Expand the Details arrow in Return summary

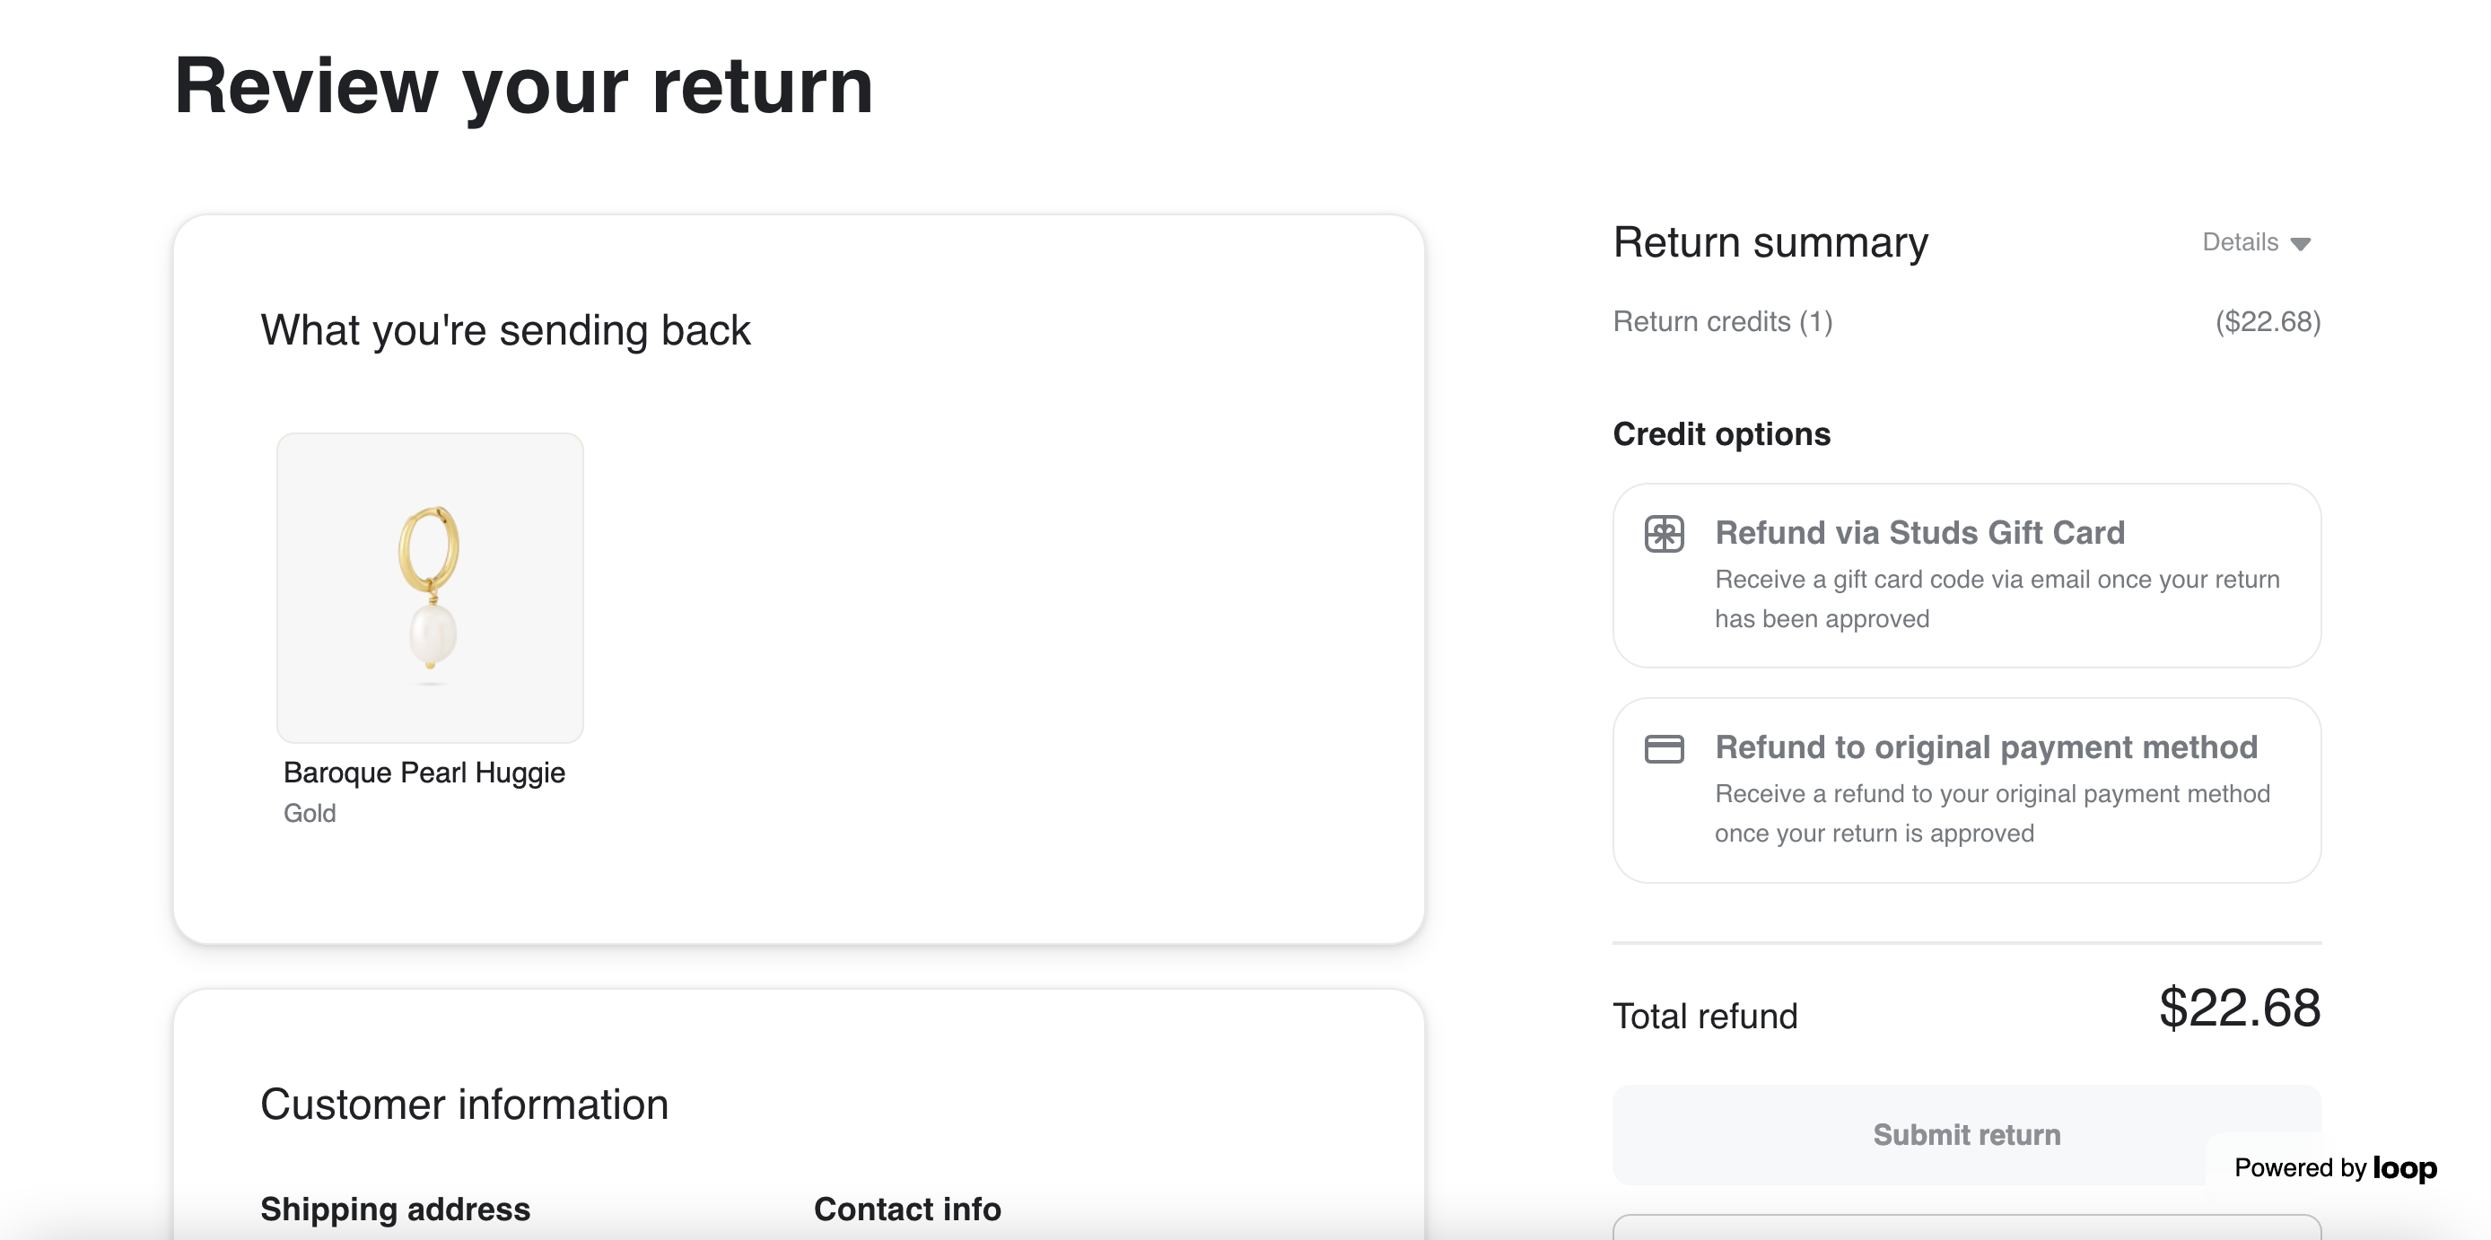pyautogui.click(x=2301, y=244)
